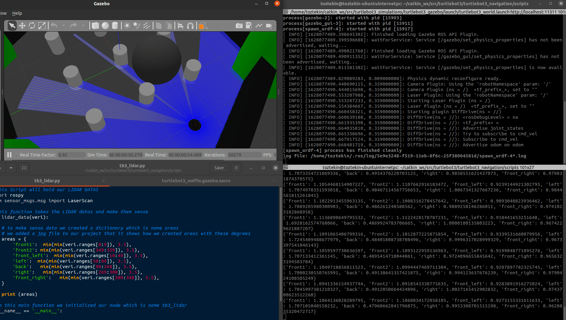Enable snap mode with the magnet icon
The height and width of the screenshot is (320, 566).
tap(190, 26)
